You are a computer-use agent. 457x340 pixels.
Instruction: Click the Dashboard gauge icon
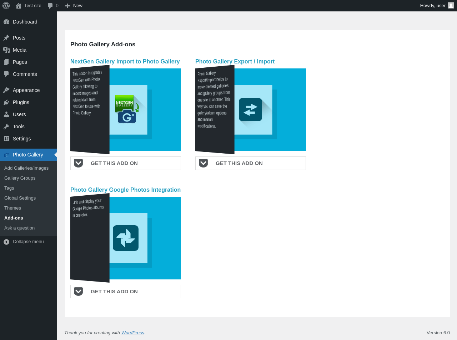click(x=6, y=22)
